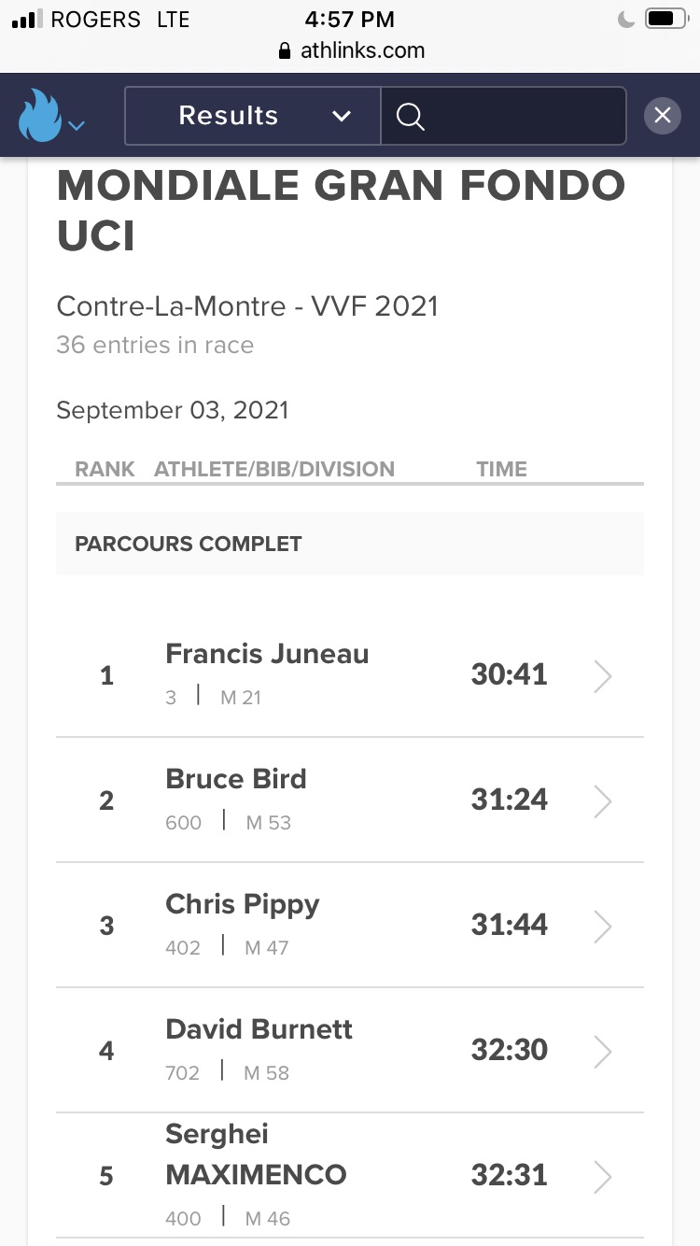Open Serghei MAXIMENCO's details arrow

(603, 1177)
